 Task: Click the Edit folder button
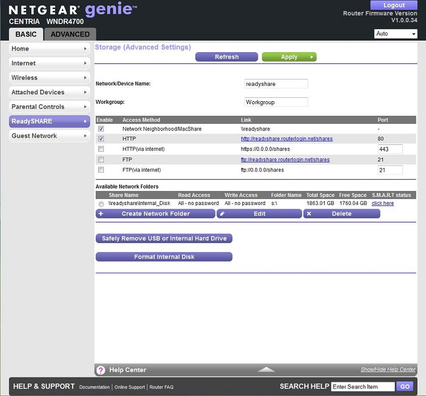click(x=259, y=214)
